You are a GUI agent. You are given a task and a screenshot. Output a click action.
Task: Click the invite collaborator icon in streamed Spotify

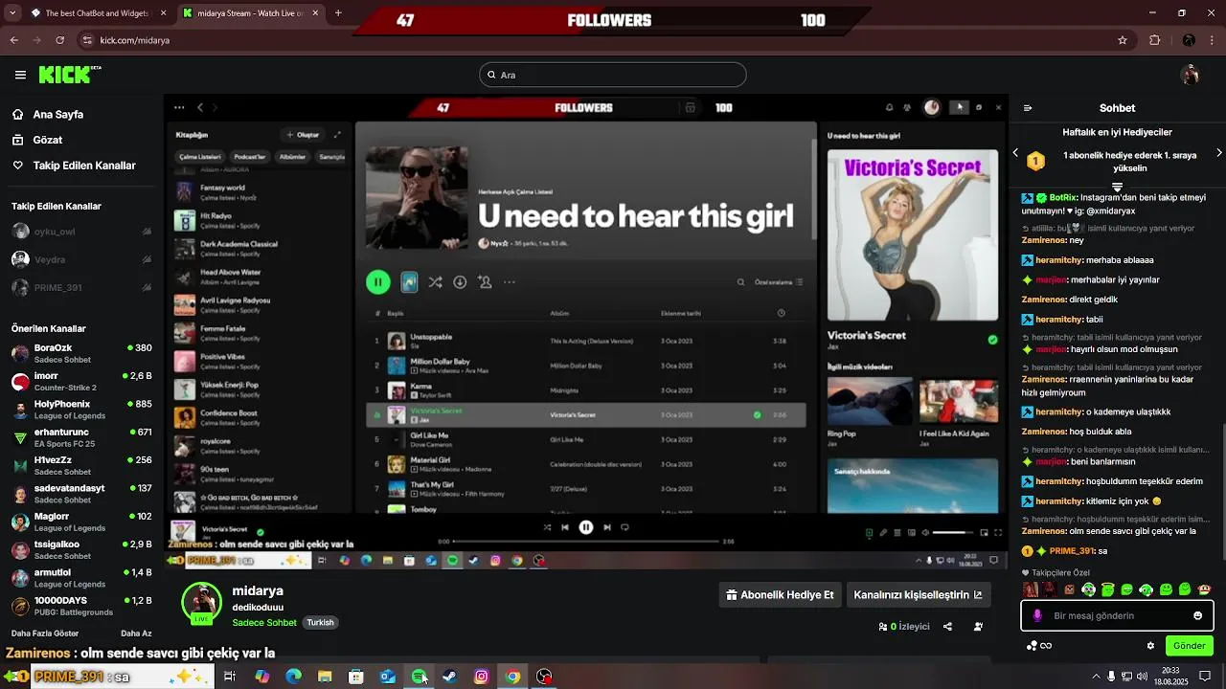tap(485, 282)
